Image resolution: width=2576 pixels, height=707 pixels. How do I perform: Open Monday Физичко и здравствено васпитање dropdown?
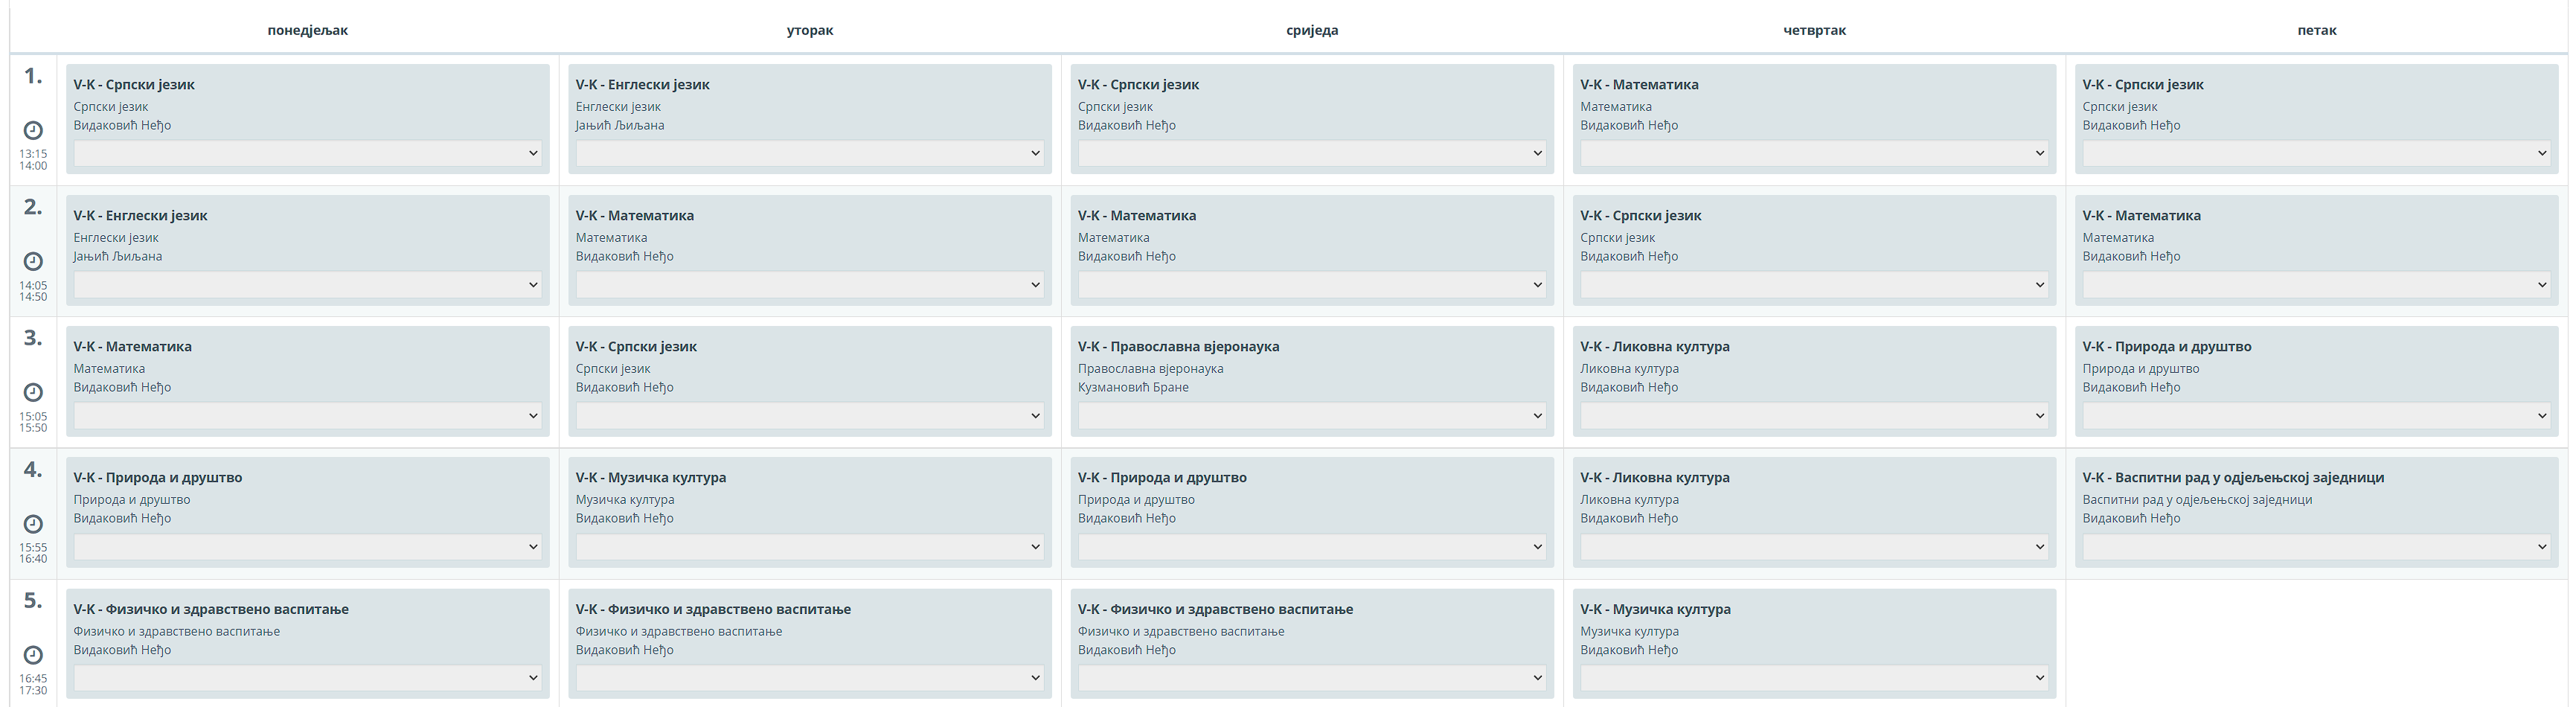[x=307, y=678]
